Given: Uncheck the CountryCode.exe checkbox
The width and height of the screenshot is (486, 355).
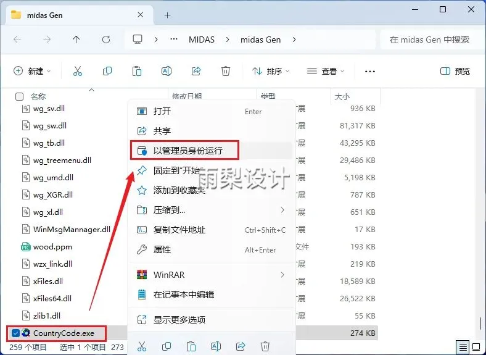Looking at the screenshot, I should tap(15, 333).
